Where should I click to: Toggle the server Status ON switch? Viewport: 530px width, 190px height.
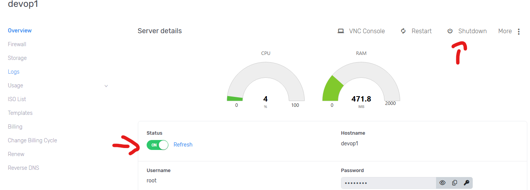(157, 145)
